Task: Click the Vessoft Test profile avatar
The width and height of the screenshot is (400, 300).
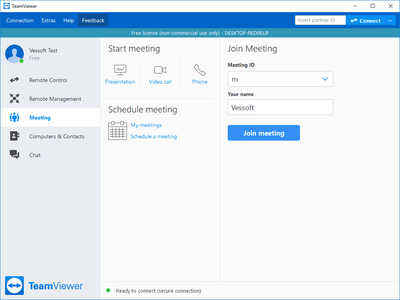Action: 14,54
